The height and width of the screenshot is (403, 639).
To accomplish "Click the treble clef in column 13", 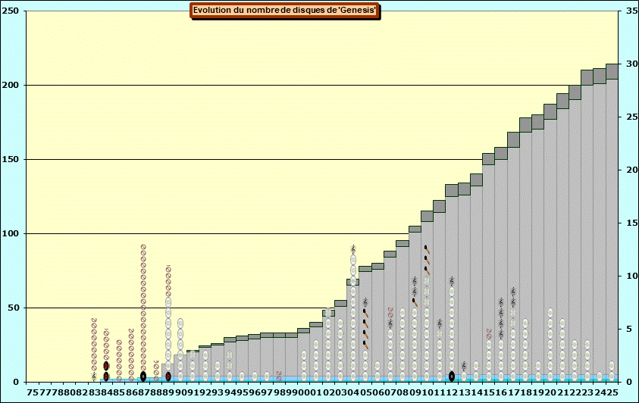I will pos(464,366).
